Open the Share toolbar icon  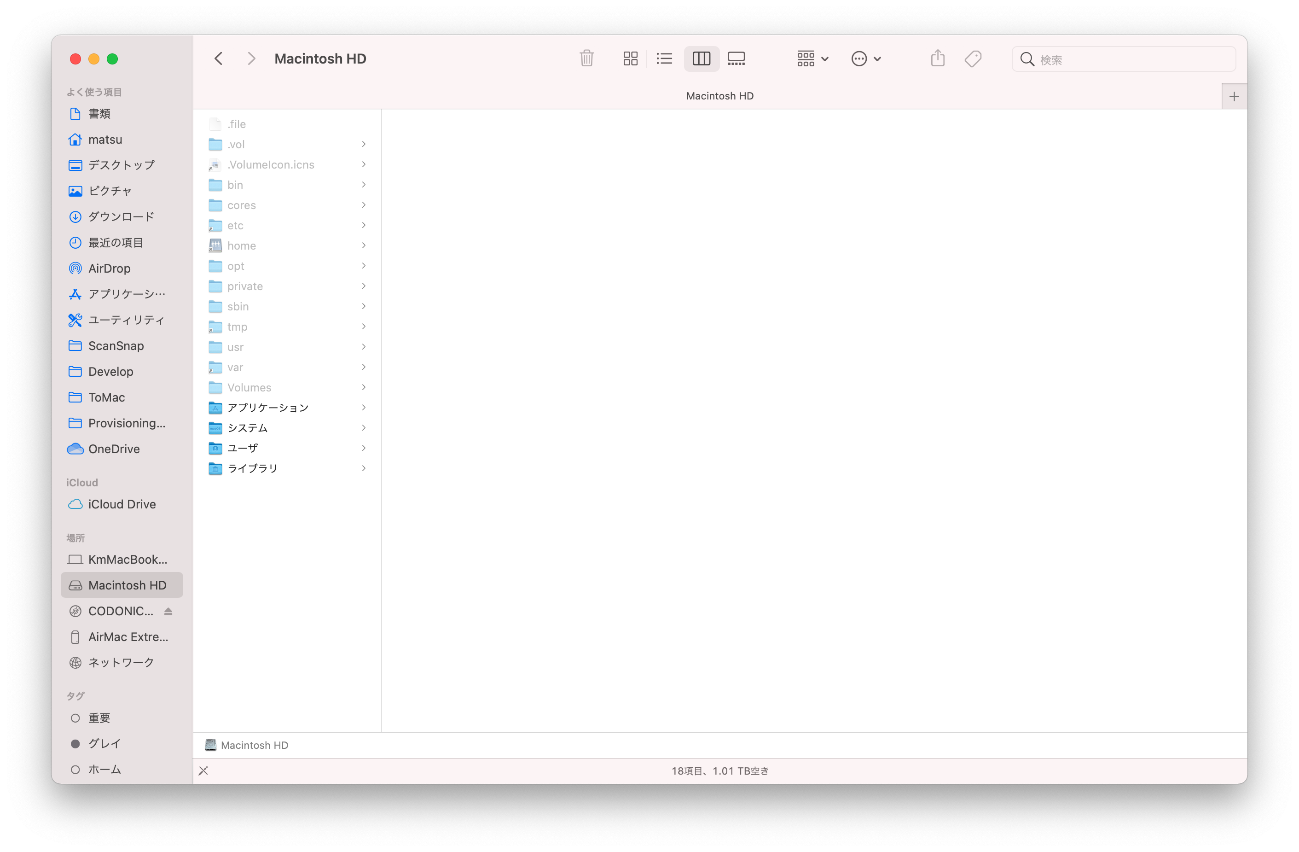(938, 58)
